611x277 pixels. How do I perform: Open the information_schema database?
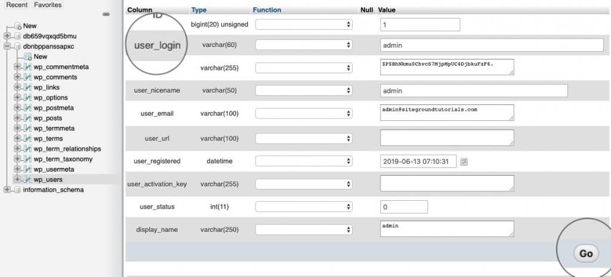point(53,190)
